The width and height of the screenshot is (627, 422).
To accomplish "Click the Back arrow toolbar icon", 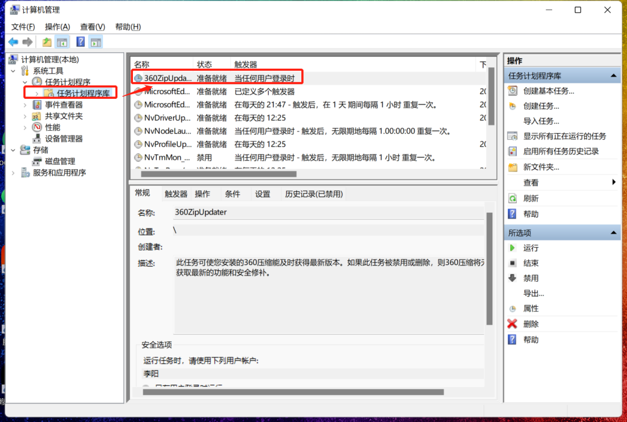I will tap(13, 42).
